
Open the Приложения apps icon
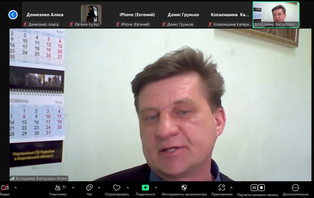pos(222,188)
